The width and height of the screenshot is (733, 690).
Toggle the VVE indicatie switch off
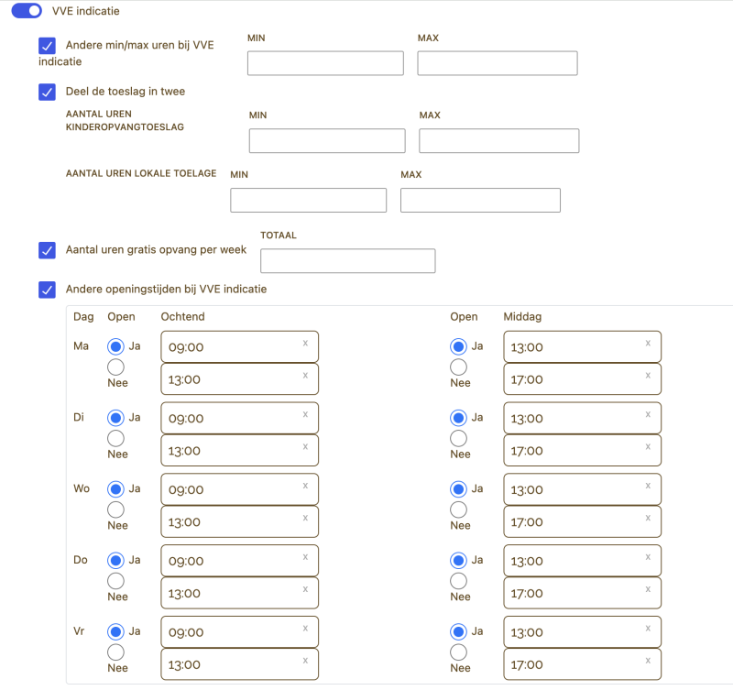coord(27,11)
